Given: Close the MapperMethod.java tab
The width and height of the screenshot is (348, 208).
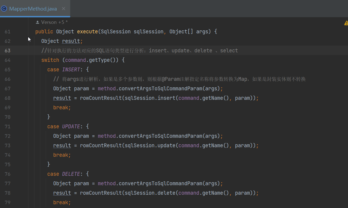Looking at the screenshot, I should (x=63, y=9).
